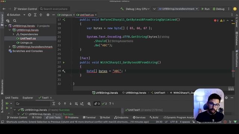Expand all nodes in Solution explorer
This screenshot has width=239, height=134.
pyautogui.click(x=35, y=15)
